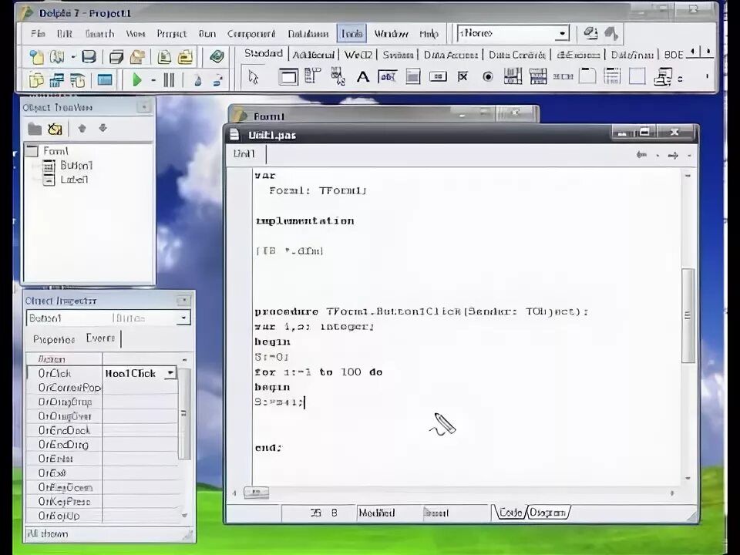Click the Help contents book icon
The image size is (740, 555).
(x=217, y=57)
